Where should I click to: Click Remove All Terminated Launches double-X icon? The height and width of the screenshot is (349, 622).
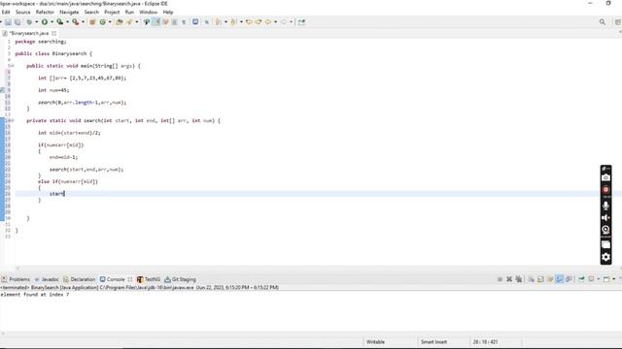[x=519, y=279]
